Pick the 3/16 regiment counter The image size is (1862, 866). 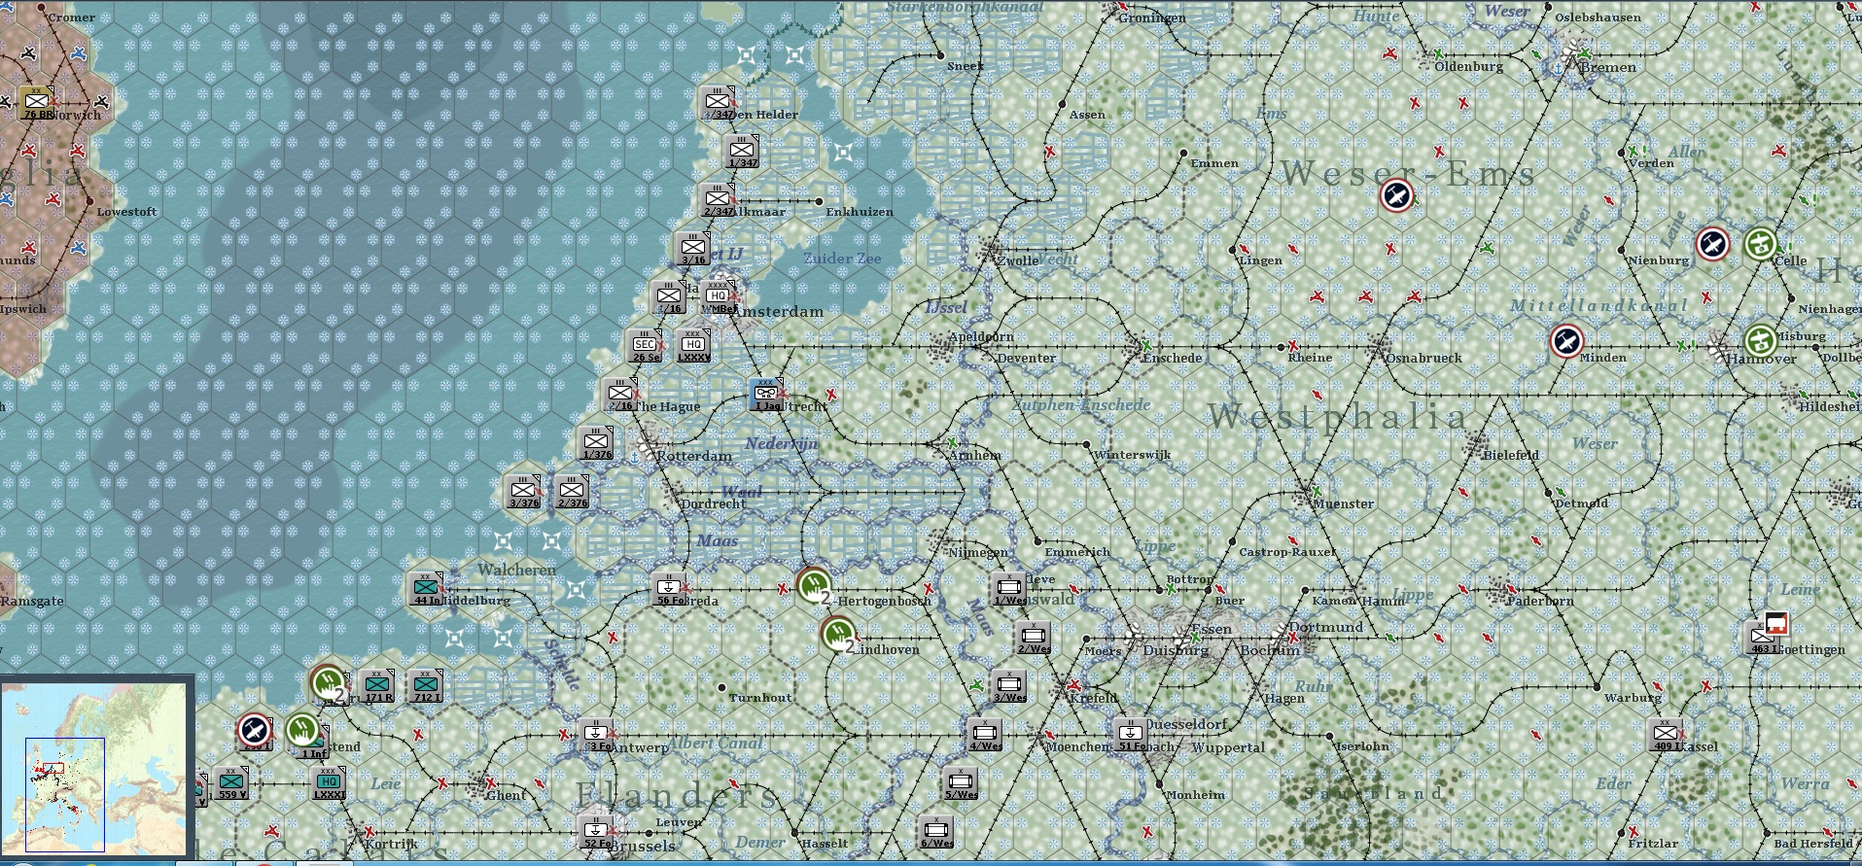click(x=693, y=248)
